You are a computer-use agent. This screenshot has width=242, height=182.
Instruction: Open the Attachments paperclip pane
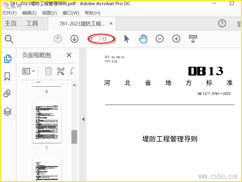point(7,93)
